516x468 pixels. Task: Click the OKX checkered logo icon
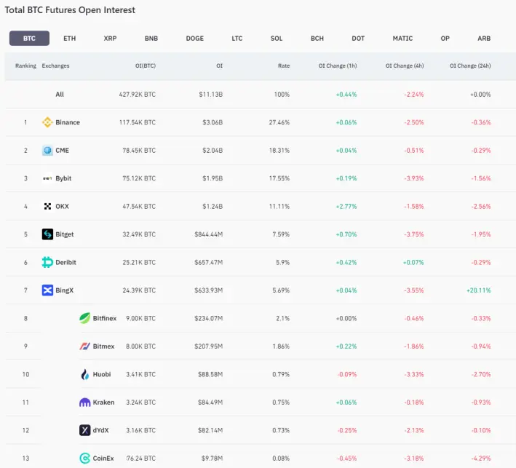click(x=47, y=207)
